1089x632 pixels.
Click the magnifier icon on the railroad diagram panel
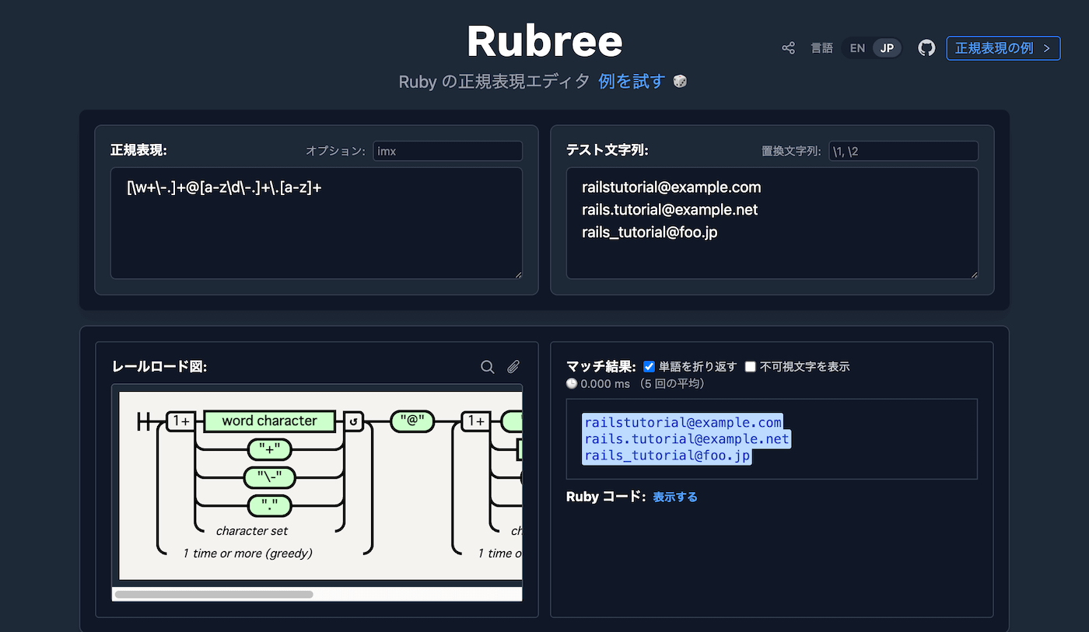(x=488, y=366)
